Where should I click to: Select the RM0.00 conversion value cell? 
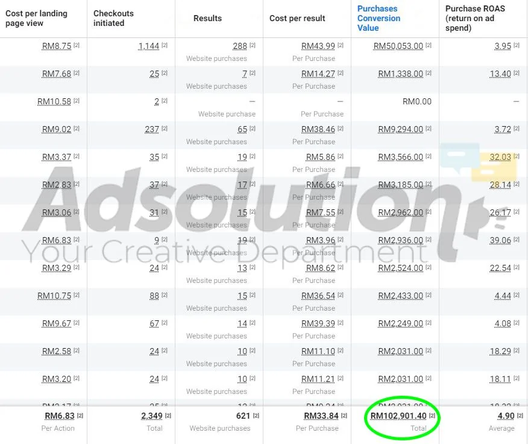(417, 101)
